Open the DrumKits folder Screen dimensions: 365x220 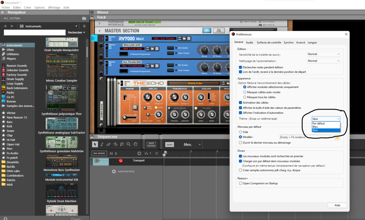tap(13, 162)
